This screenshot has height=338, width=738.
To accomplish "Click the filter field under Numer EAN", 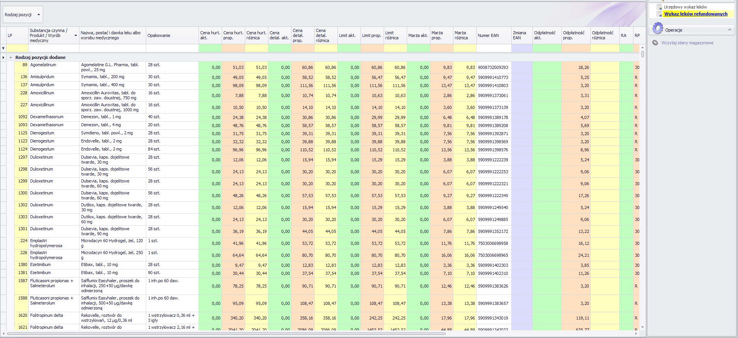I will point(493,48).
